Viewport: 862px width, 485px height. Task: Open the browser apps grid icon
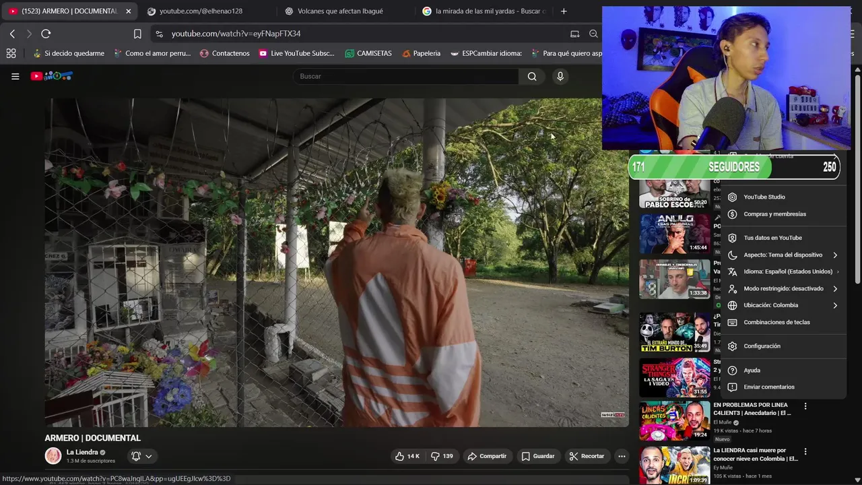(x=11, y=53)
